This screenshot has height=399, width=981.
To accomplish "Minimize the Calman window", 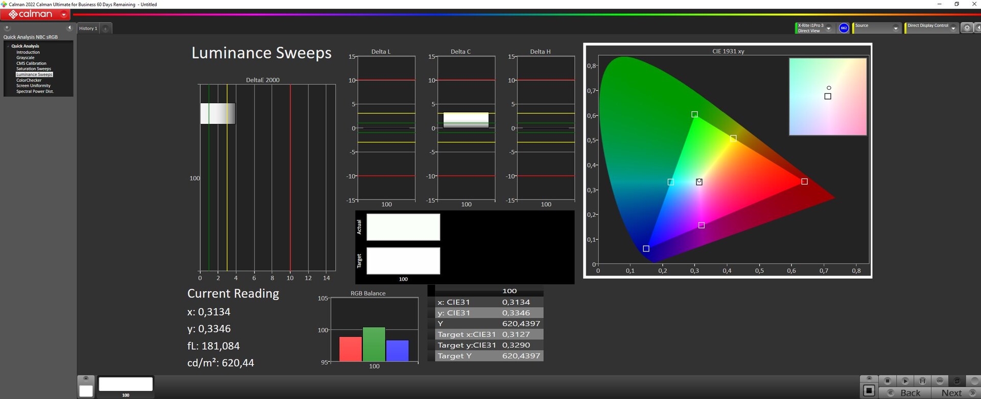I will (939, 4).
